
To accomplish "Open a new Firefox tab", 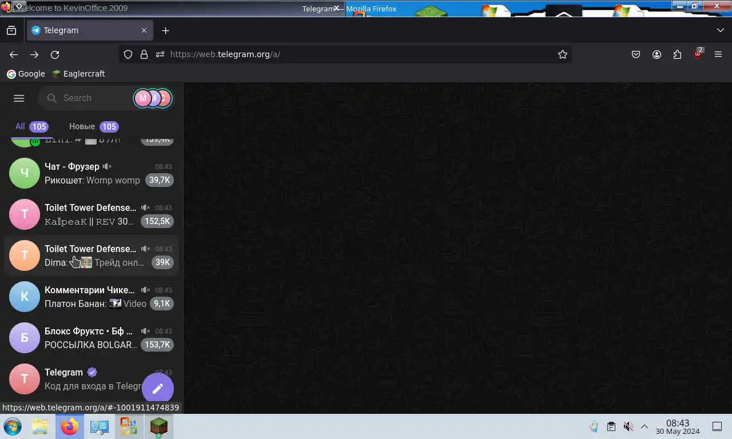I will (x=165, y=30).
